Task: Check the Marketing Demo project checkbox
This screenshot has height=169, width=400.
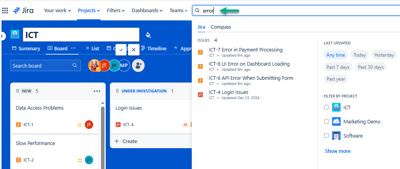Action: 326,121
